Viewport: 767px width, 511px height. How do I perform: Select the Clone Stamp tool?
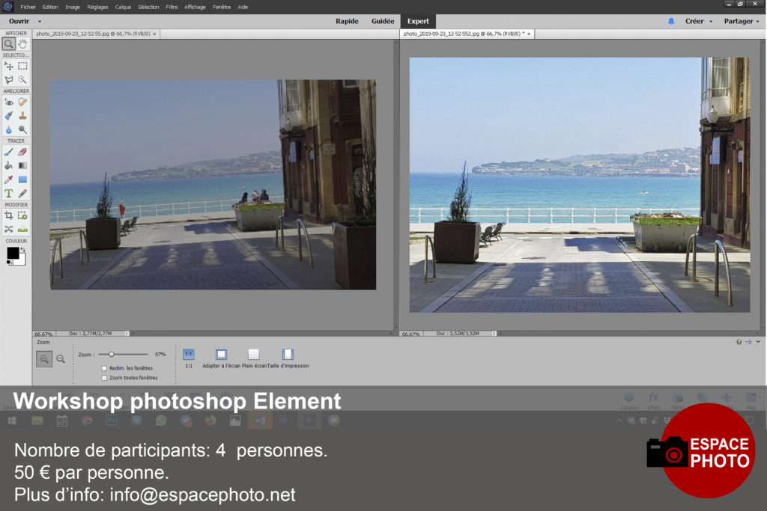point(22,116)
